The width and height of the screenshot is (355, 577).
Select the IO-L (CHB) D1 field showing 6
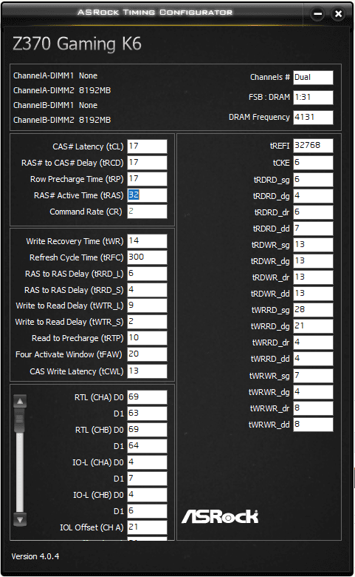point(147,510)
